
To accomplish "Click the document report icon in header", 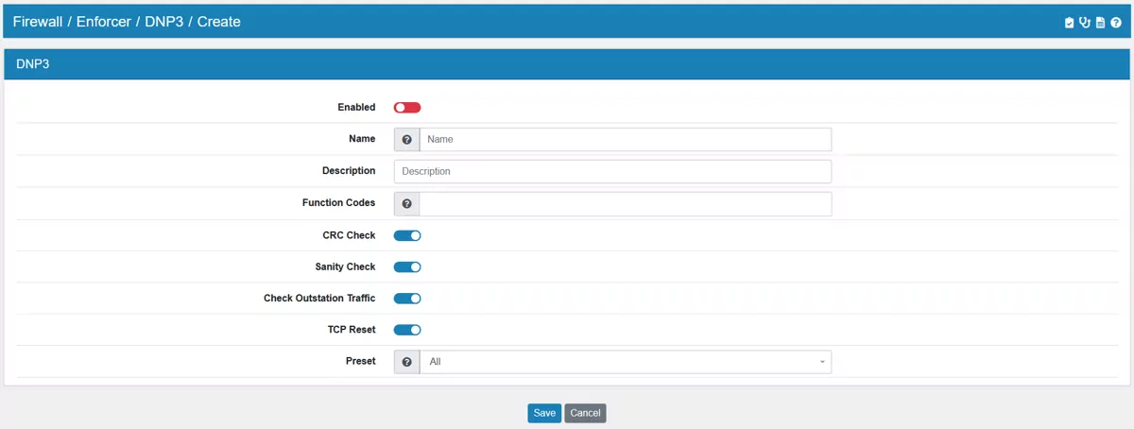I will (x=1100, y=23).
